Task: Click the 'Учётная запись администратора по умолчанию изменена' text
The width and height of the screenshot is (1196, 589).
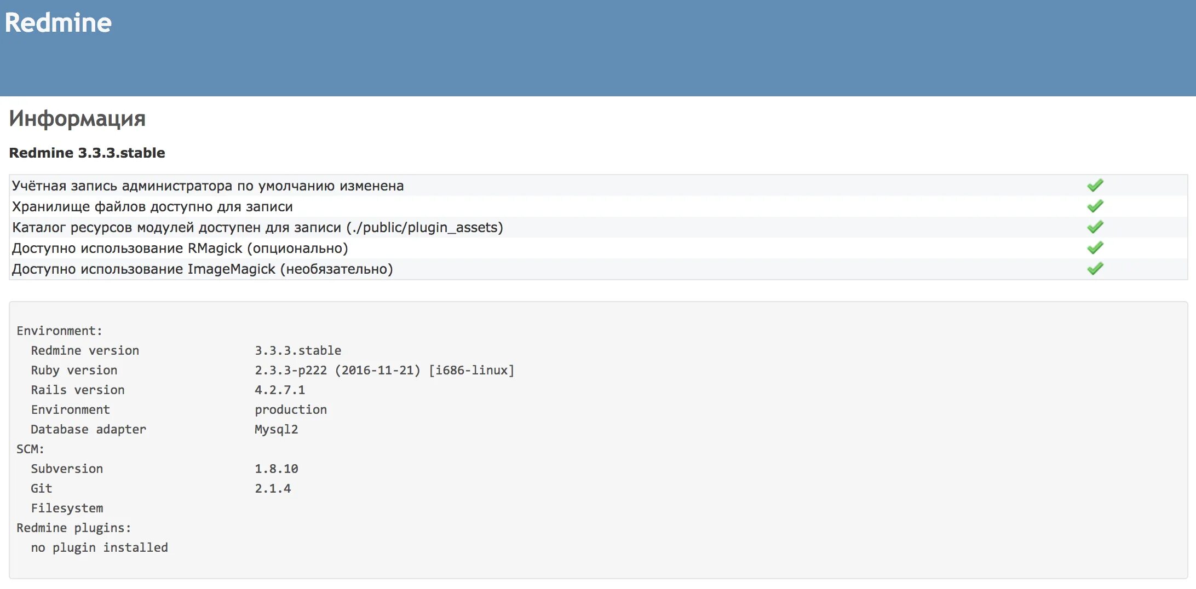Action: coord(208,186)
